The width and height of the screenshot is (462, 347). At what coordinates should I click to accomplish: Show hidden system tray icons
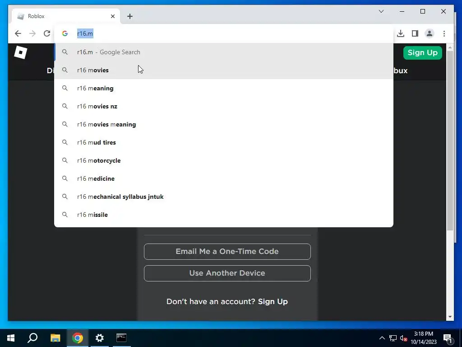point(382,338)
